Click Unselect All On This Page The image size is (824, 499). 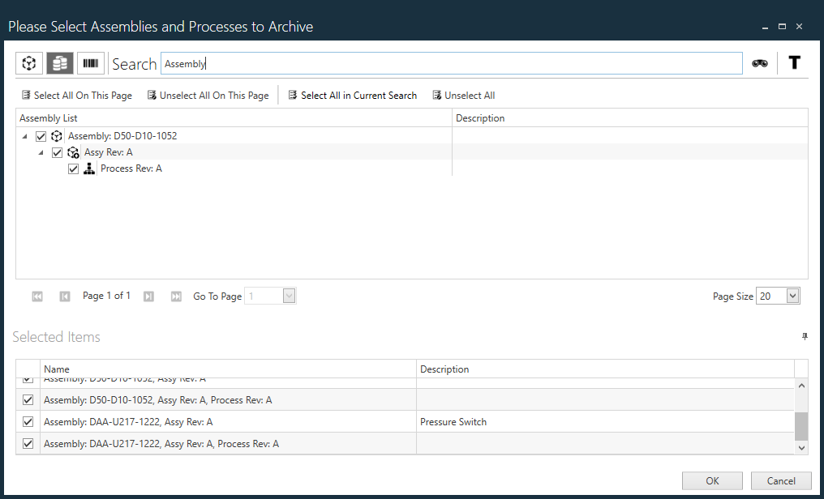208,95
